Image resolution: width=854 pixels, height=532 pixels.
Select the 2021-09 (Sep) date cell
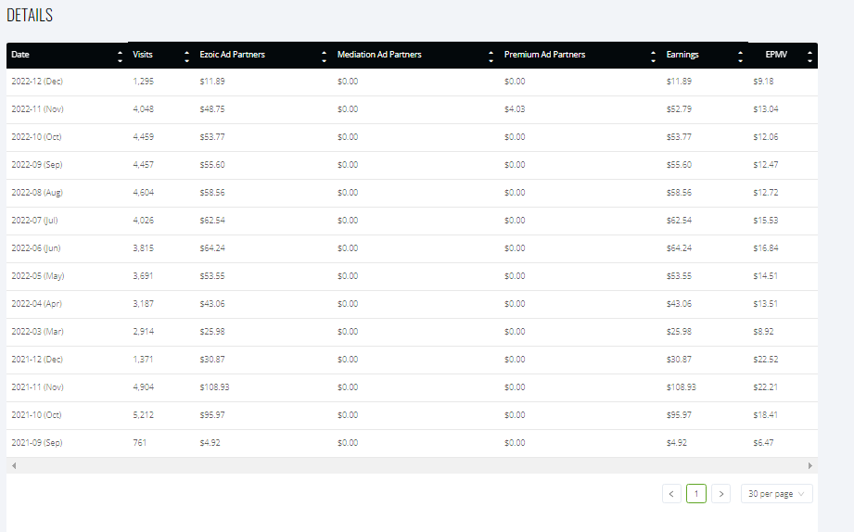[37, 442]
